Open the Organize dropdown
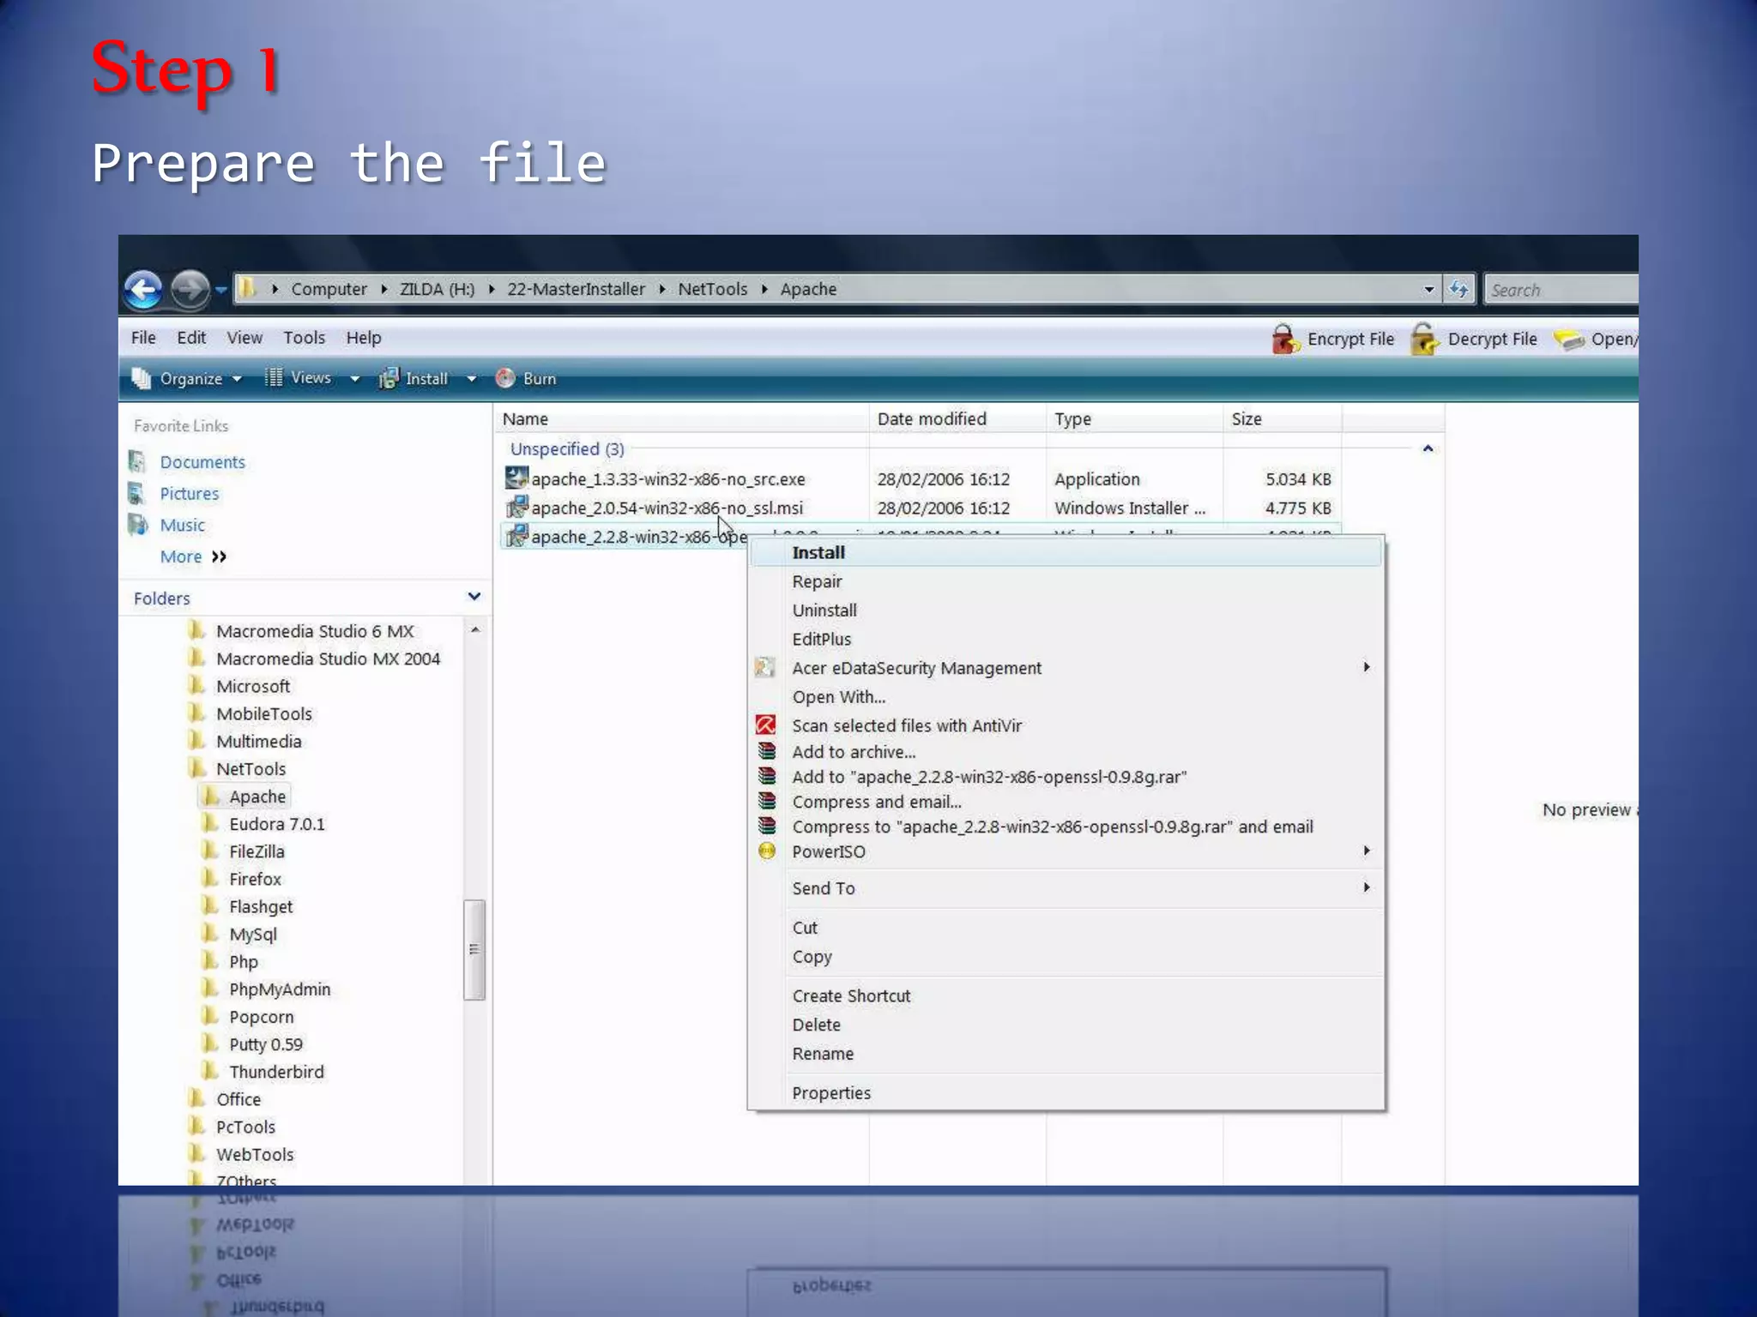The width and height of the screenshot is (1757, 1317). (x=186, y=378)
